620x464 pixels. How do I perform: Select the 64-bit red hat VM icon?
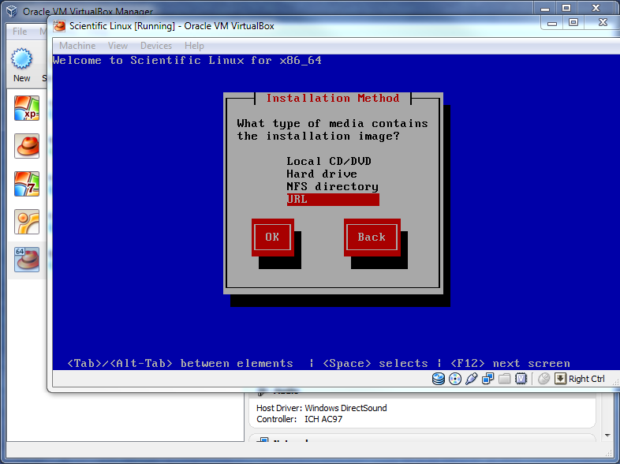tap(27, 260)
